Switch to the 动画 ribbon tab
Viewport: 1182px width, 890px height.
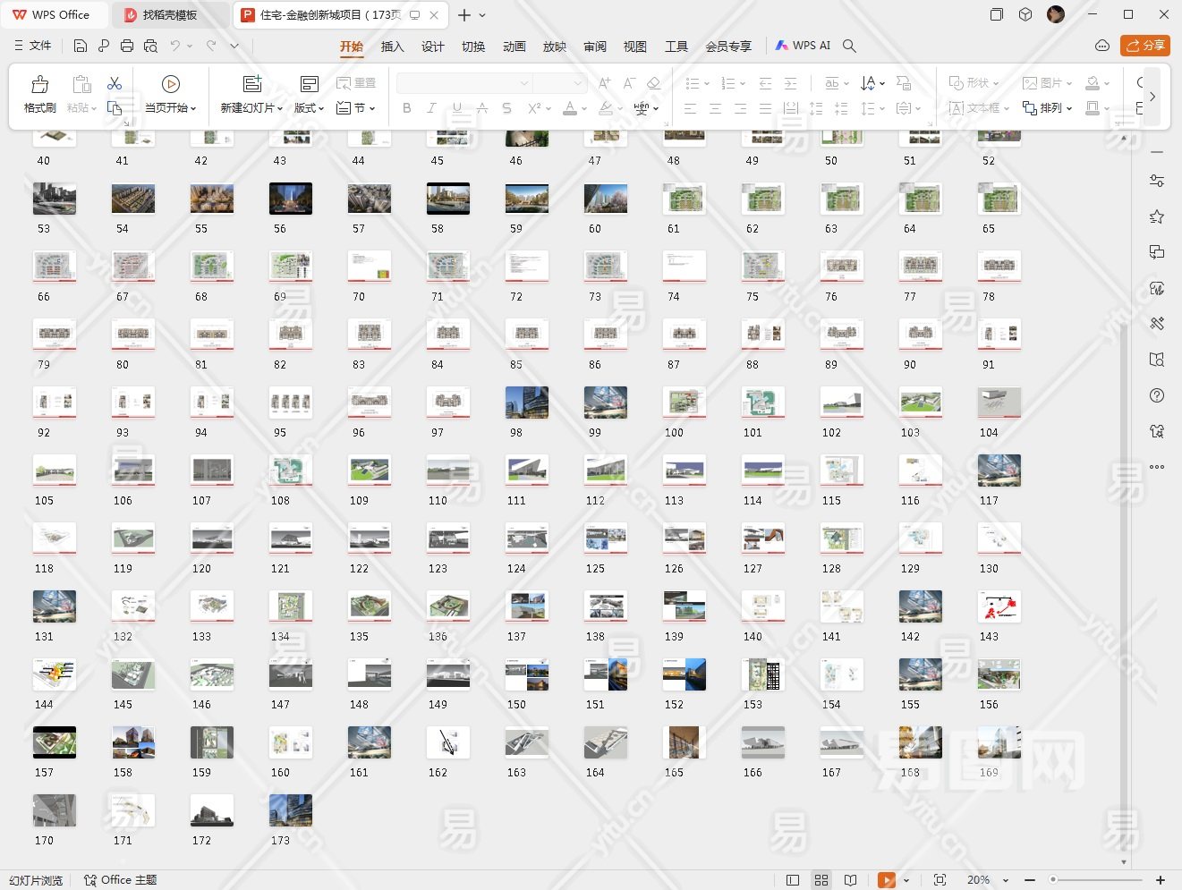tap(514, 47)
